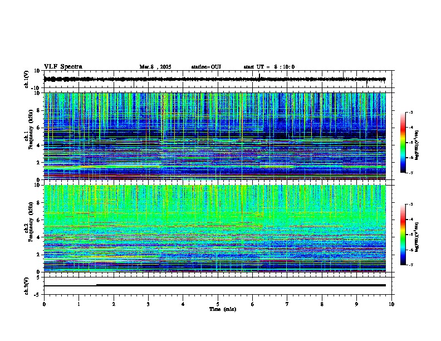
Task: Click the ch.2 frequency axis "4" tick label
Action: (38, 237)
